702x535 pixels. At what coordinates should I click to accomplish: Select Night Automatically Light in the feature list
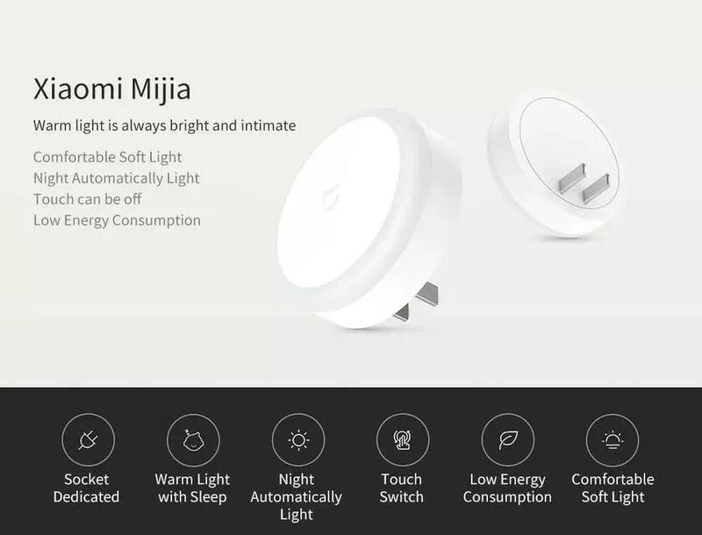click(117, 178)
